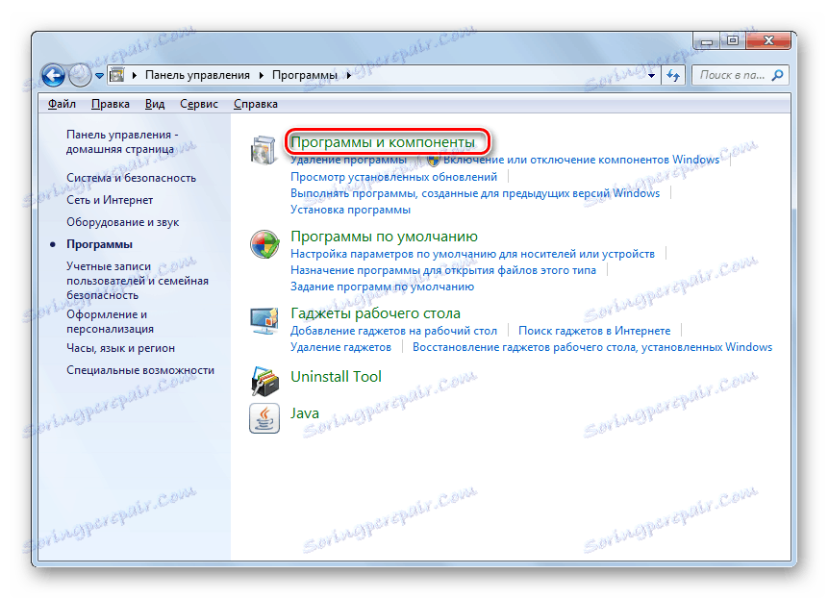Screen dimensions: 829x599
Task: Open Учетные записи пользователей и семейная безопасность
Action: (138, 281)
